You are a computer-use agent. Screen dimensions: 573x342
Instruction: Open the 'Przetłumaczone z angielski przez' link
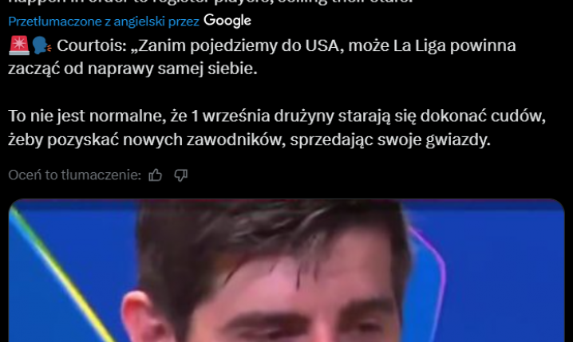tap(104, 22)
